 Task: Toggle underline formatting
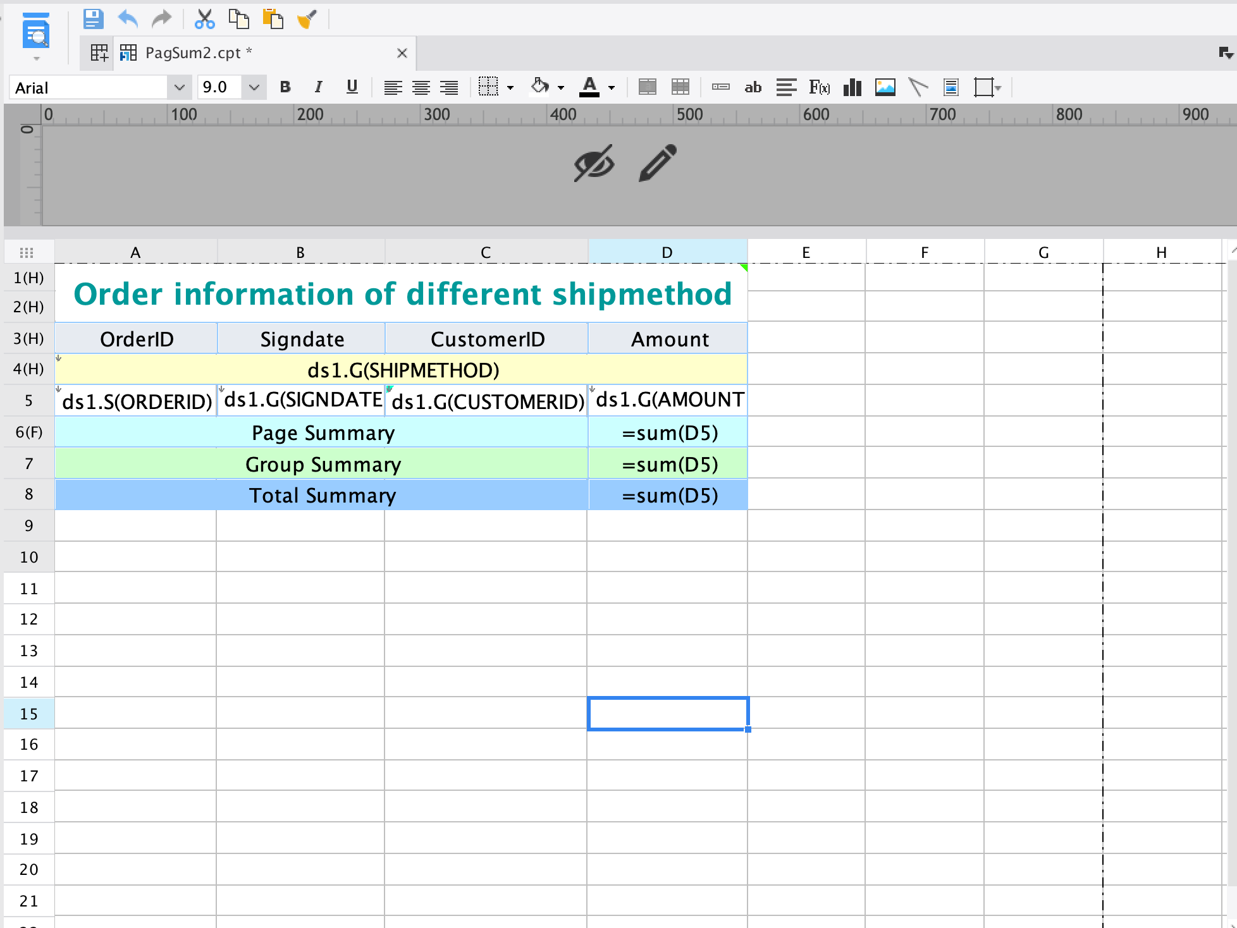(x=352, y=87)
